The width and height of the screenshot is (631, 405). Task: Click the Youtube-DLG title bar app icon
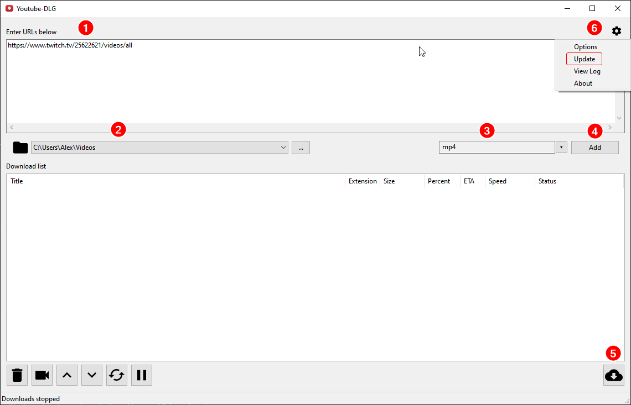point(9,8)
